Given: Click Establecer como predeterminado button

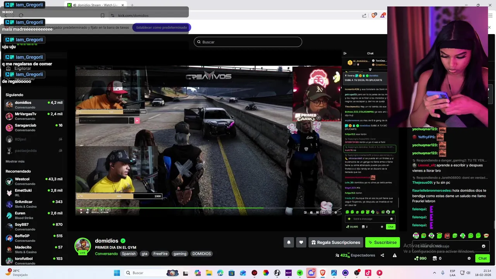Looking at the screenshot, I should pyautogui.click(x=161, y=28).
